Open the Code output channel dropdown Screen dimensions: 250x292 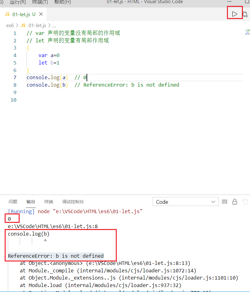coord(186,202)
